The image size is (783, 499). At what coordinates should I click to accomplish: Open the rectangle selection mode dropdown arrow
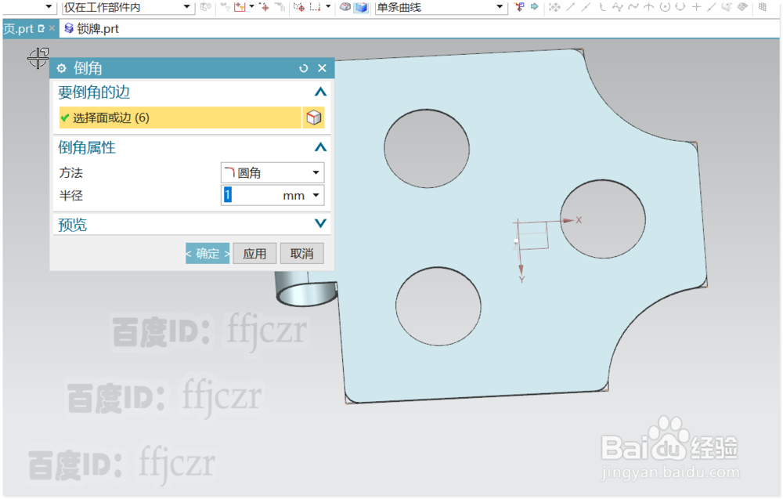tap(328, 6)
